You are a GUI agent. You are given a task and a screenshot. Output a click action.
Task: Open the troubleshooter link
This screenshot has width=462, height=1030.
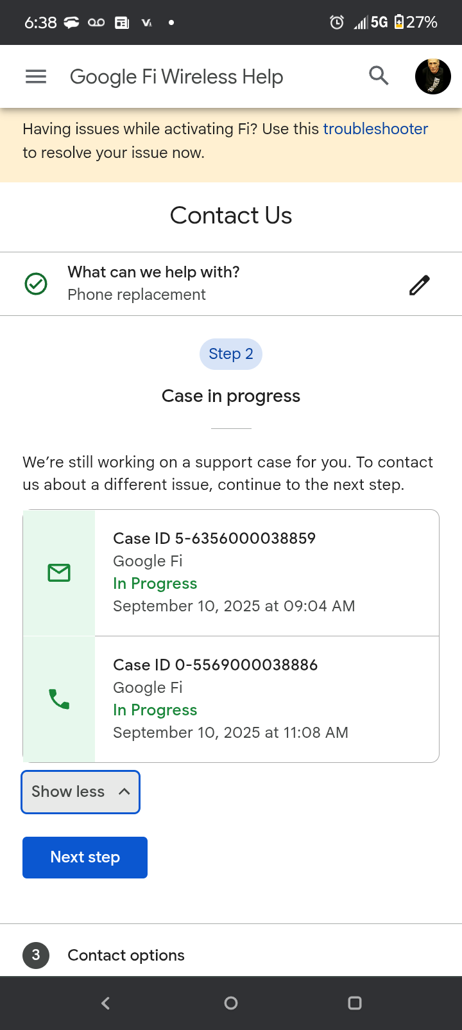point(375,129)
